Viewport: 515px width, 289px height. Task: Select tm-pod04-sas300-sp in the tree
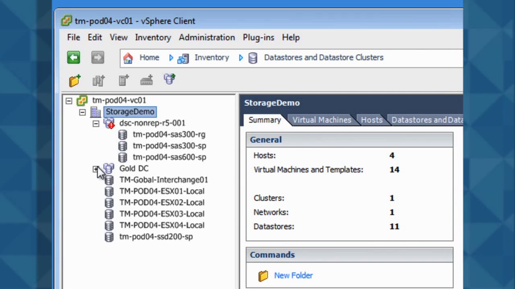pos(169,146)
